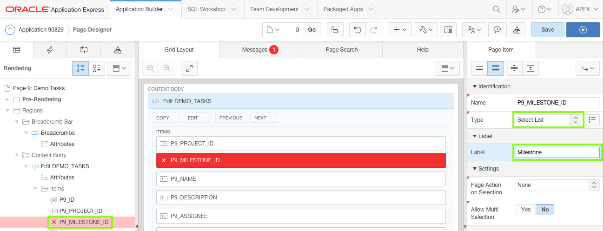Zoom out the grid layout

click(x=151, y=68)
